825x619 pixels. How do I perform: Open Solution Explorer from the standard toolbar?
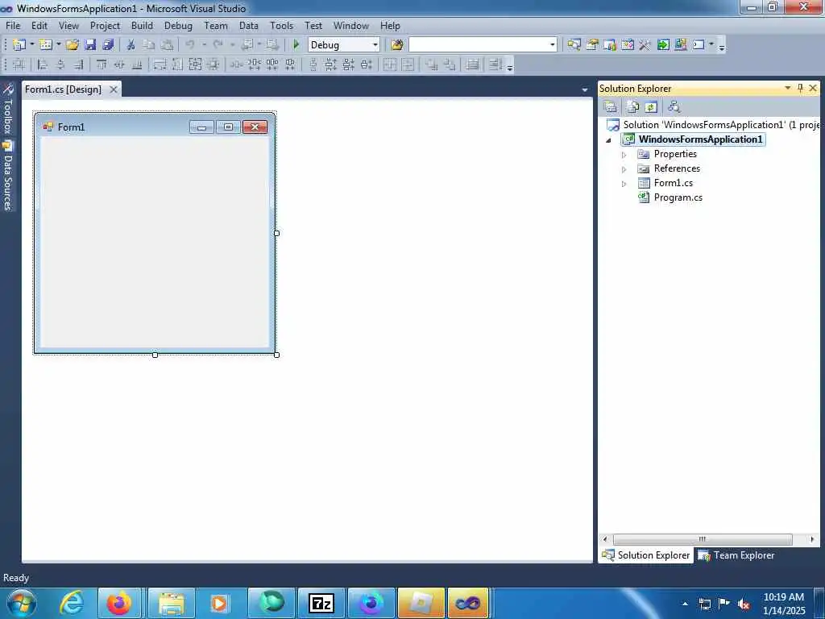click(574, 45)
